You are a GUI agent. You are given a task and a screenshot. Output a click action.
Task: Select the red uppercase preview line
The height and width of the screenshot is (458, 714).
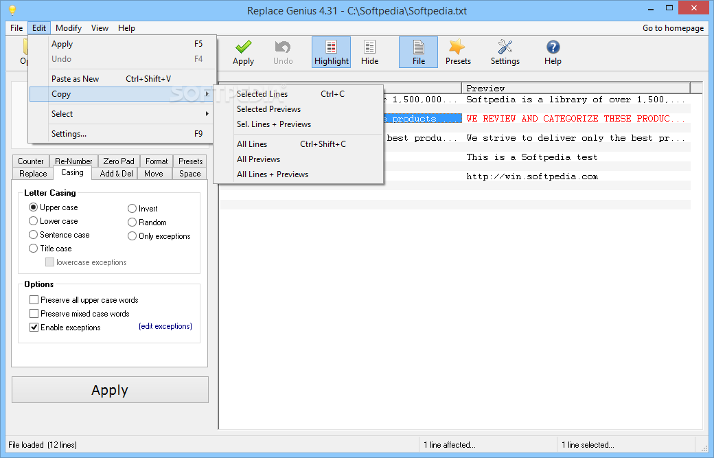[576, 118]
